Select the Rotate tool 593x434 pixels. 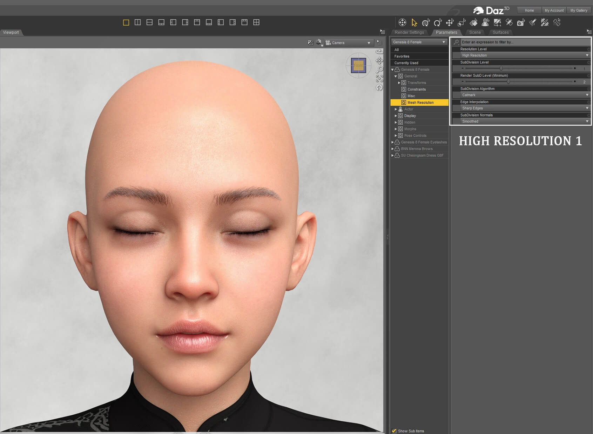(438, 22)
